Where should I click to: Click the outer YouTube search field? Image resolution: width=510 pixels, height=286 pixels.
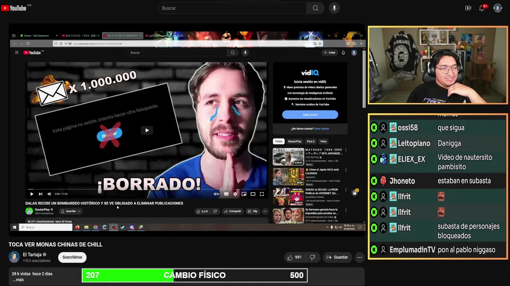click(x=232, y=8)
